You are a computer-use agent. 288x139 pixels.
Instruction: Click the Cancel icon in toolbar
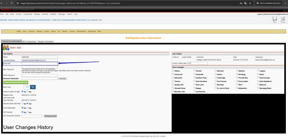[283, 19]
